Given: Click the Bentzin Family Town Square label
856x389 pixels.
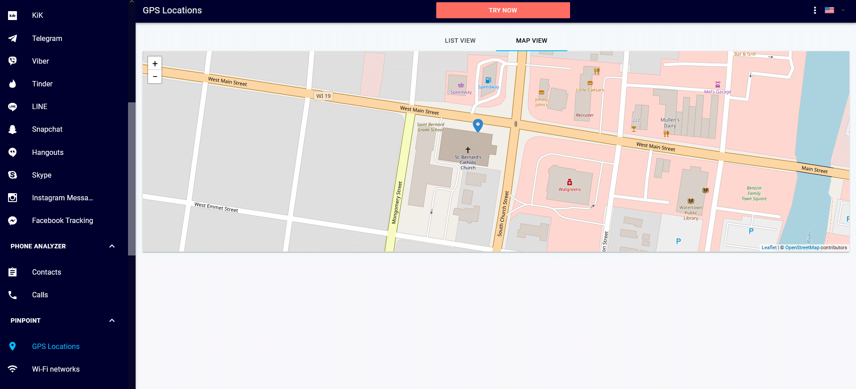Looking at the screenshot, I should click(x=754, y=194).
